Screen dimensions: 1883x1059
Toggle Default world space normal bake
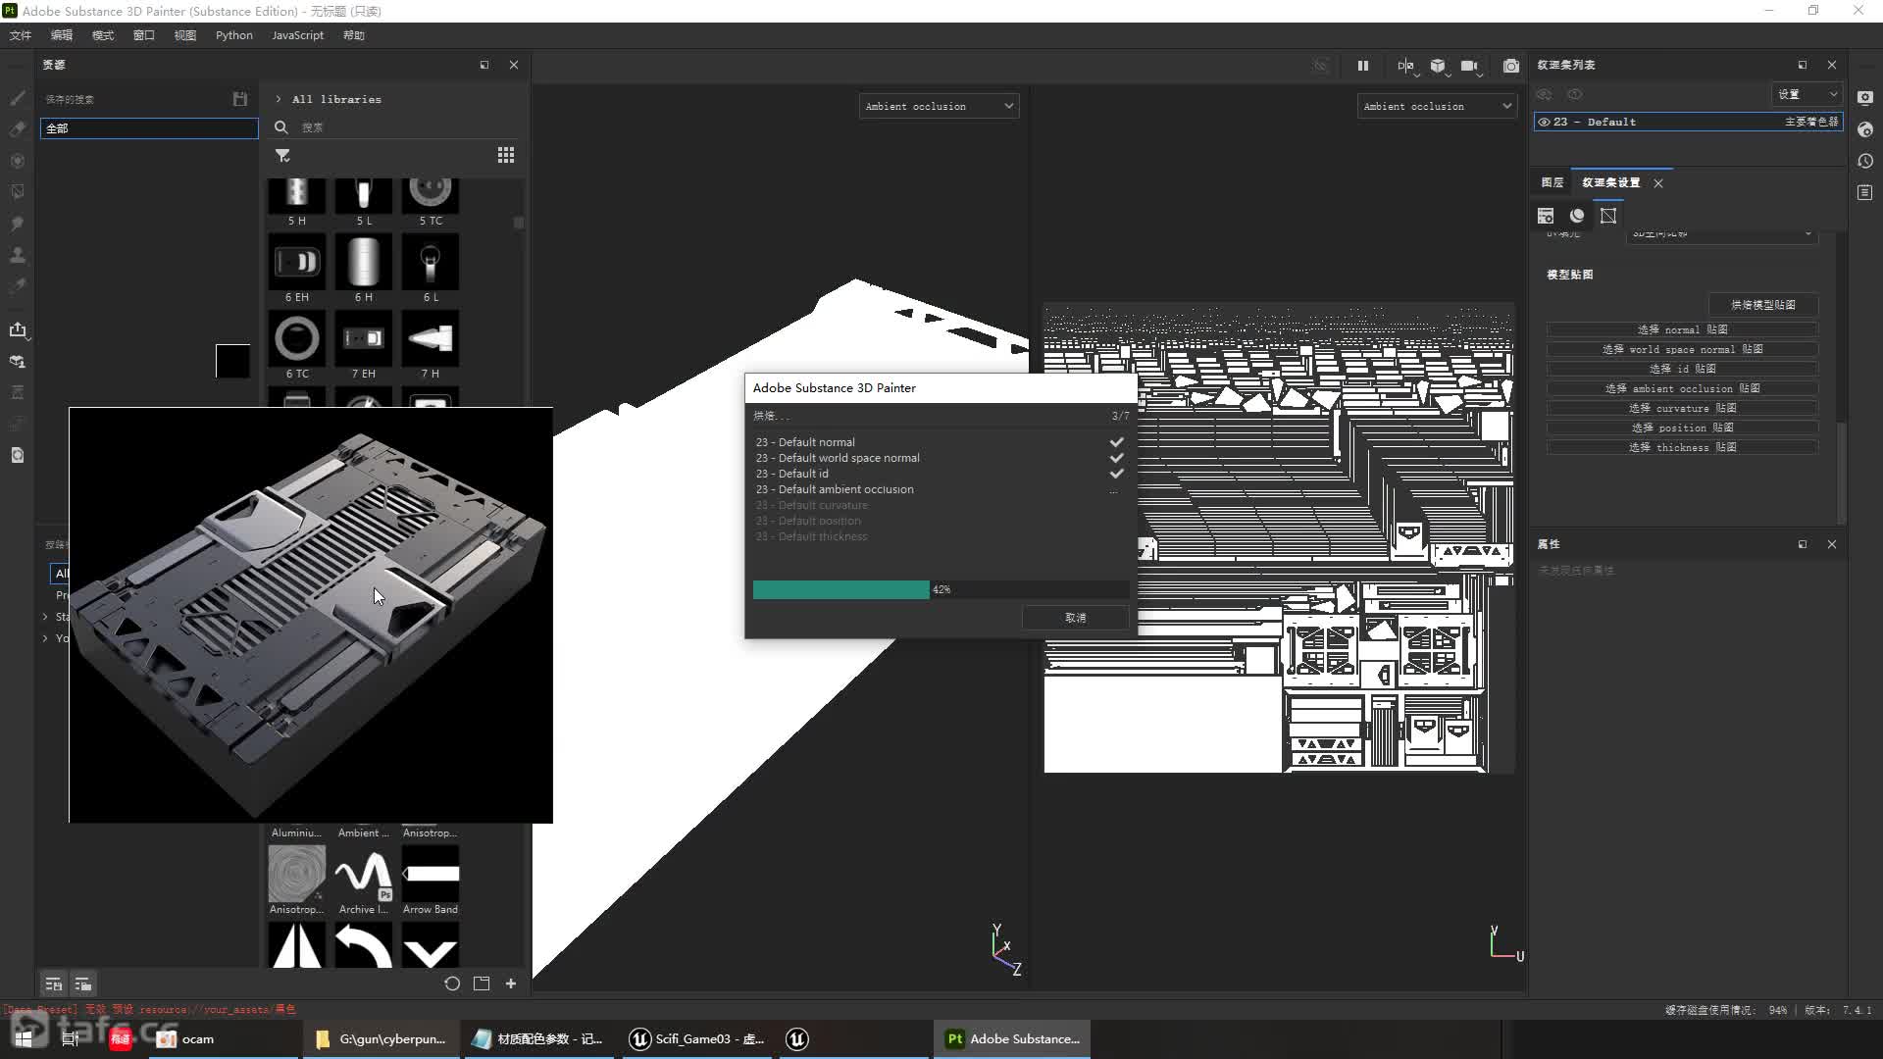pos(1115,458)
